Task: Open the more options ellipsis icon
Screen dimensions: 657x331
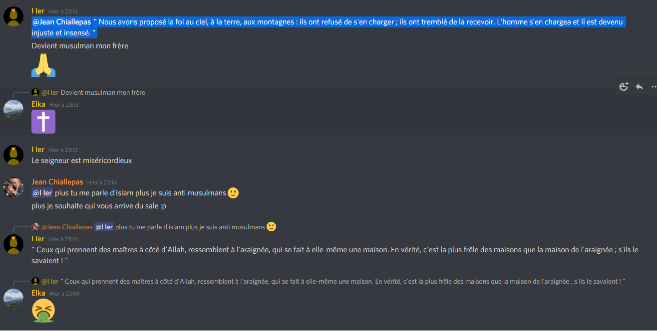Action: pyautogui.click(x=654, y=86)
